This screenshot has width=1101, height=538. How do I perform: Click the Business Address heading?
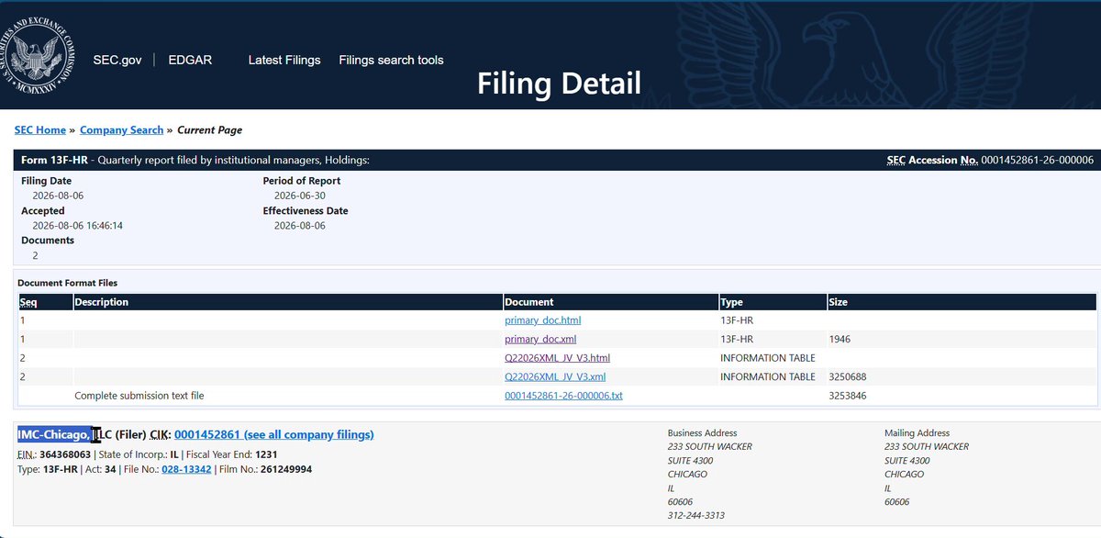703,433
